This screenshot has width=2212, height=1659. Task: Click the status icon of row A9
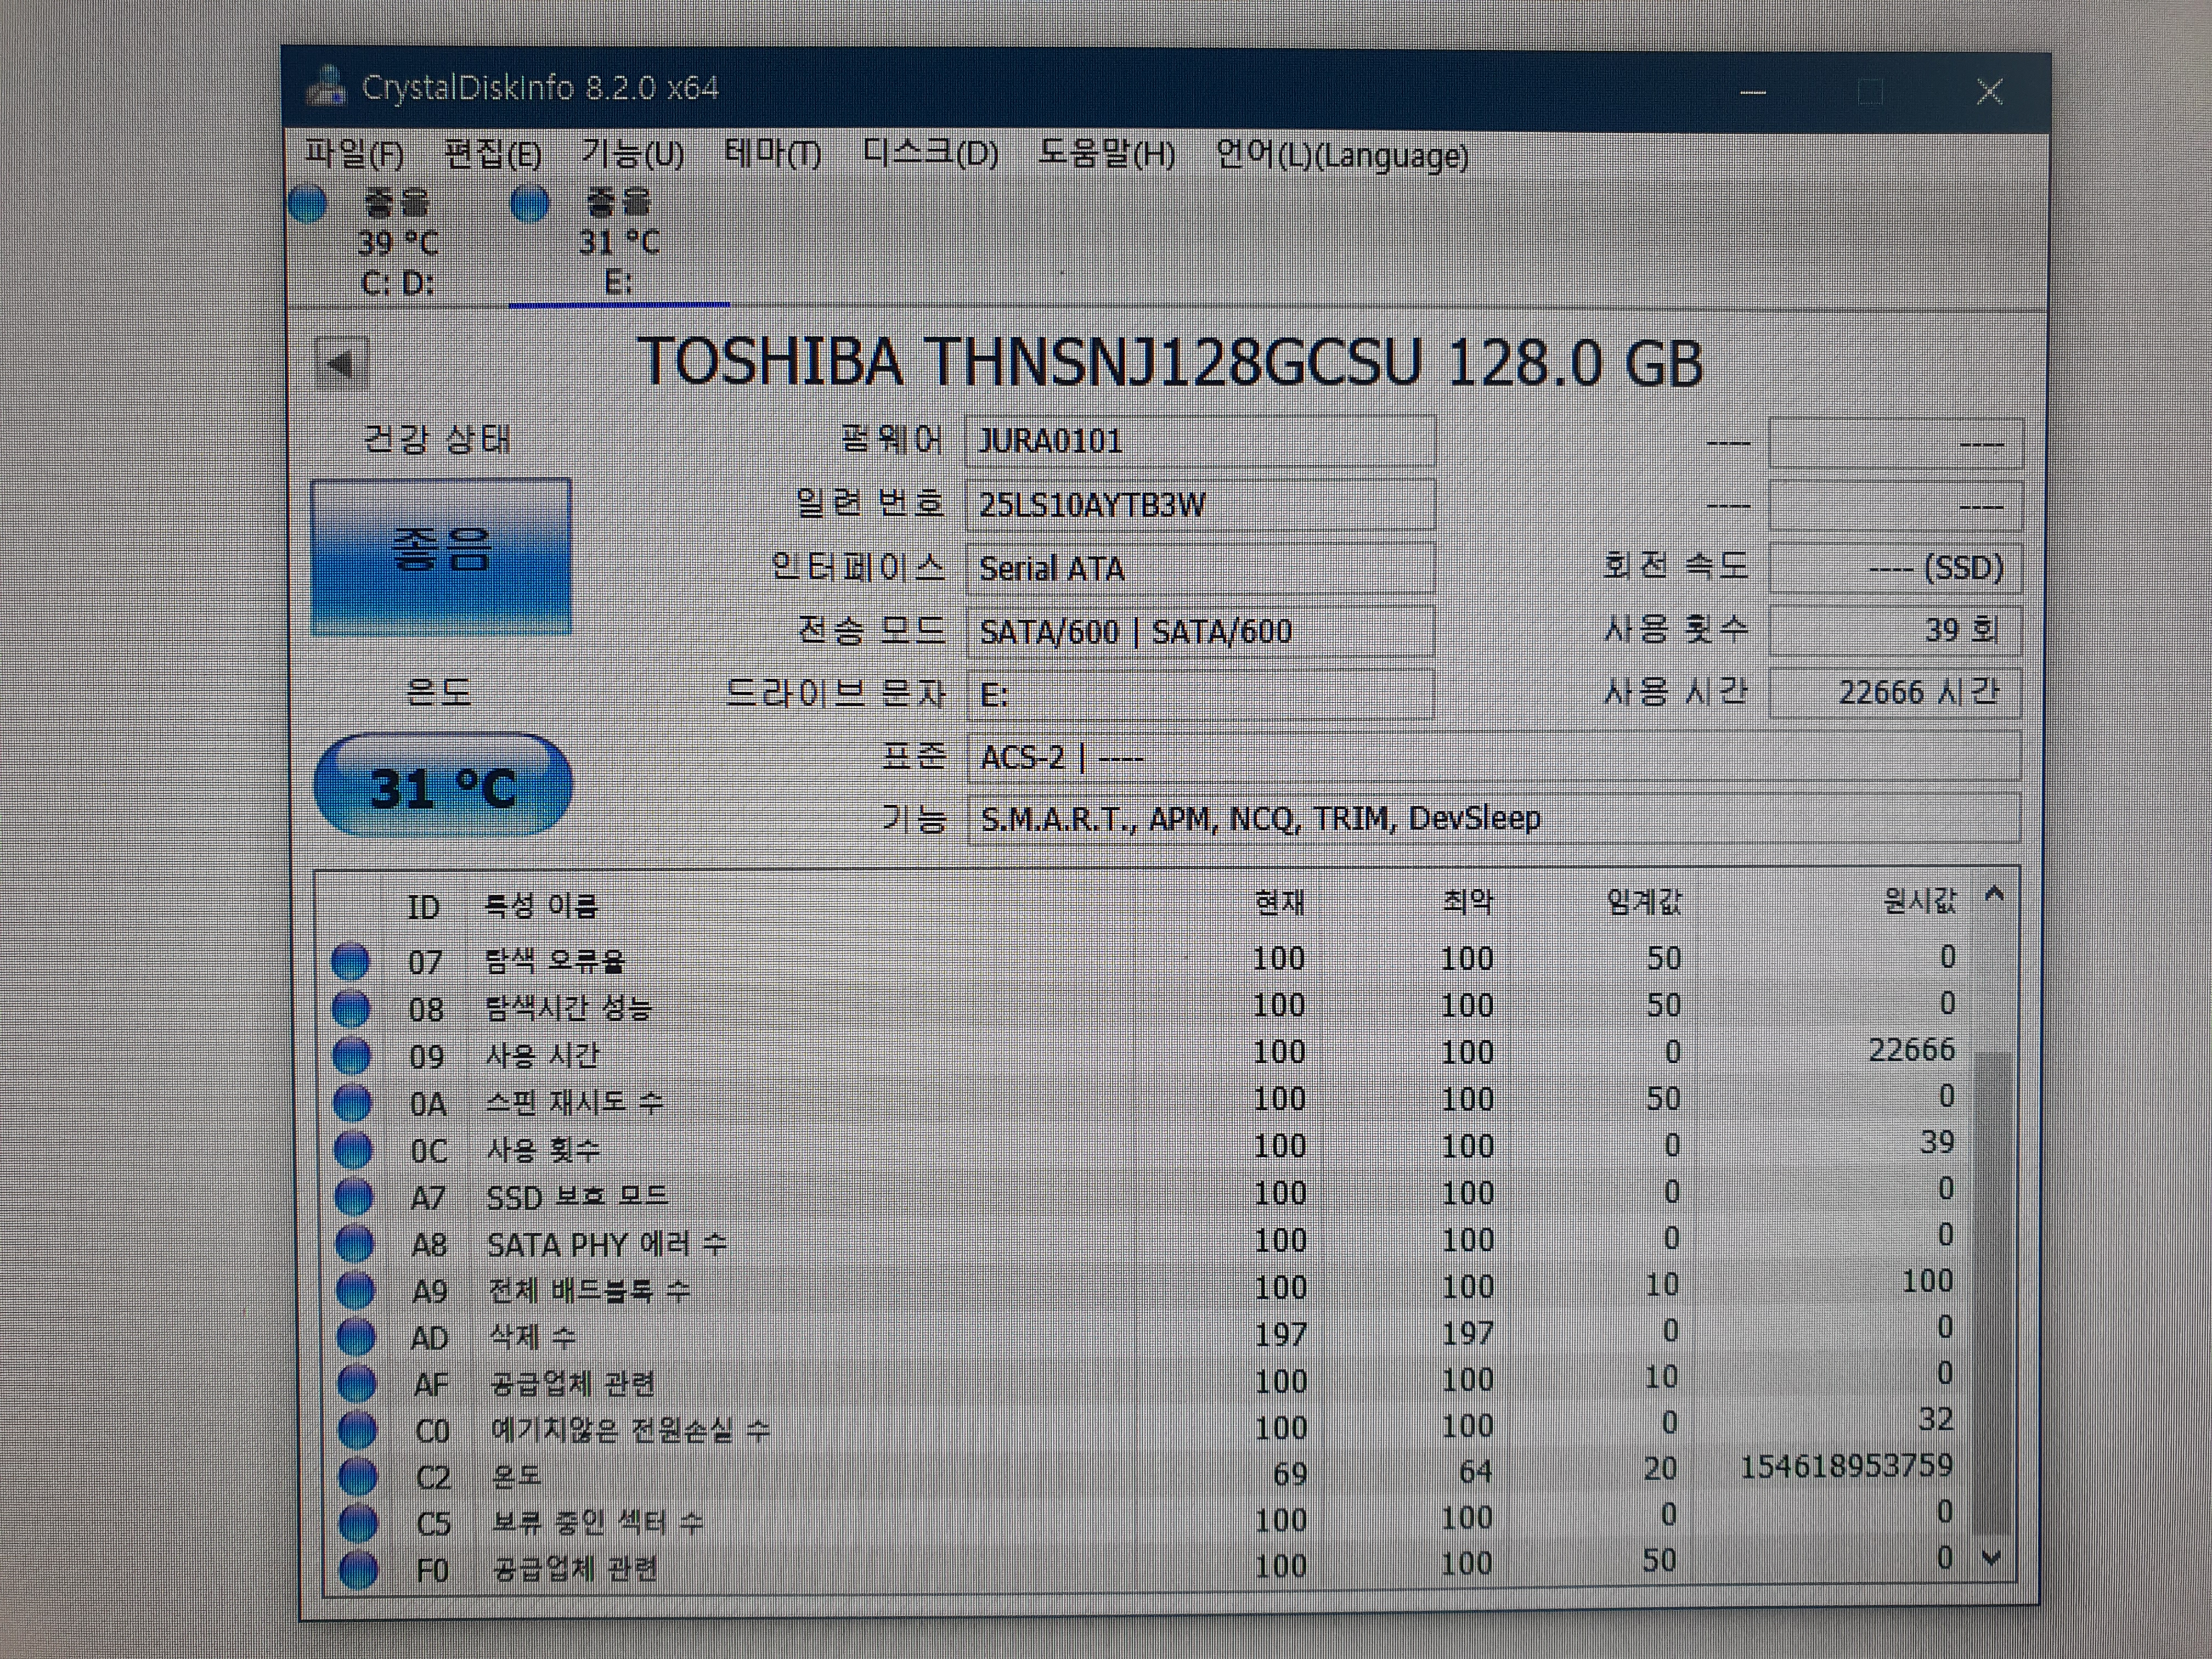click(x=355, y=1290)
